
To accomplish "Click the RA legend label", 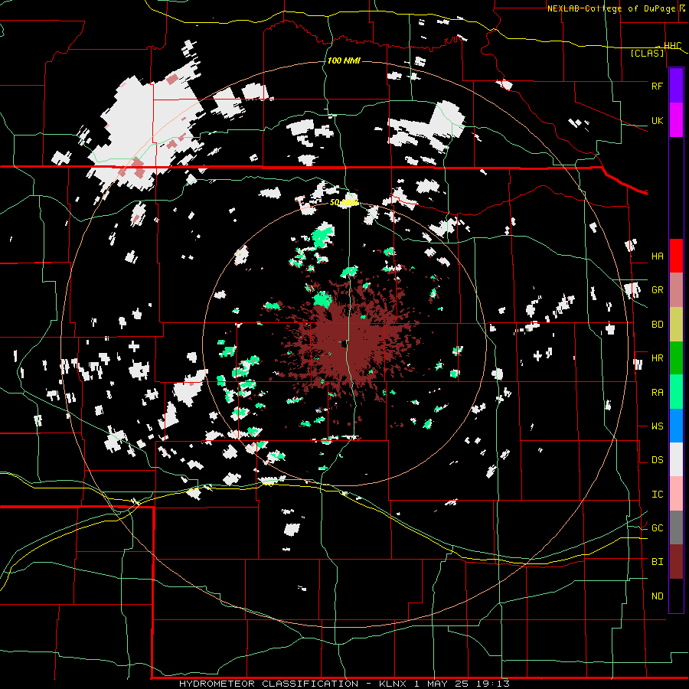I will pos(657,393).
